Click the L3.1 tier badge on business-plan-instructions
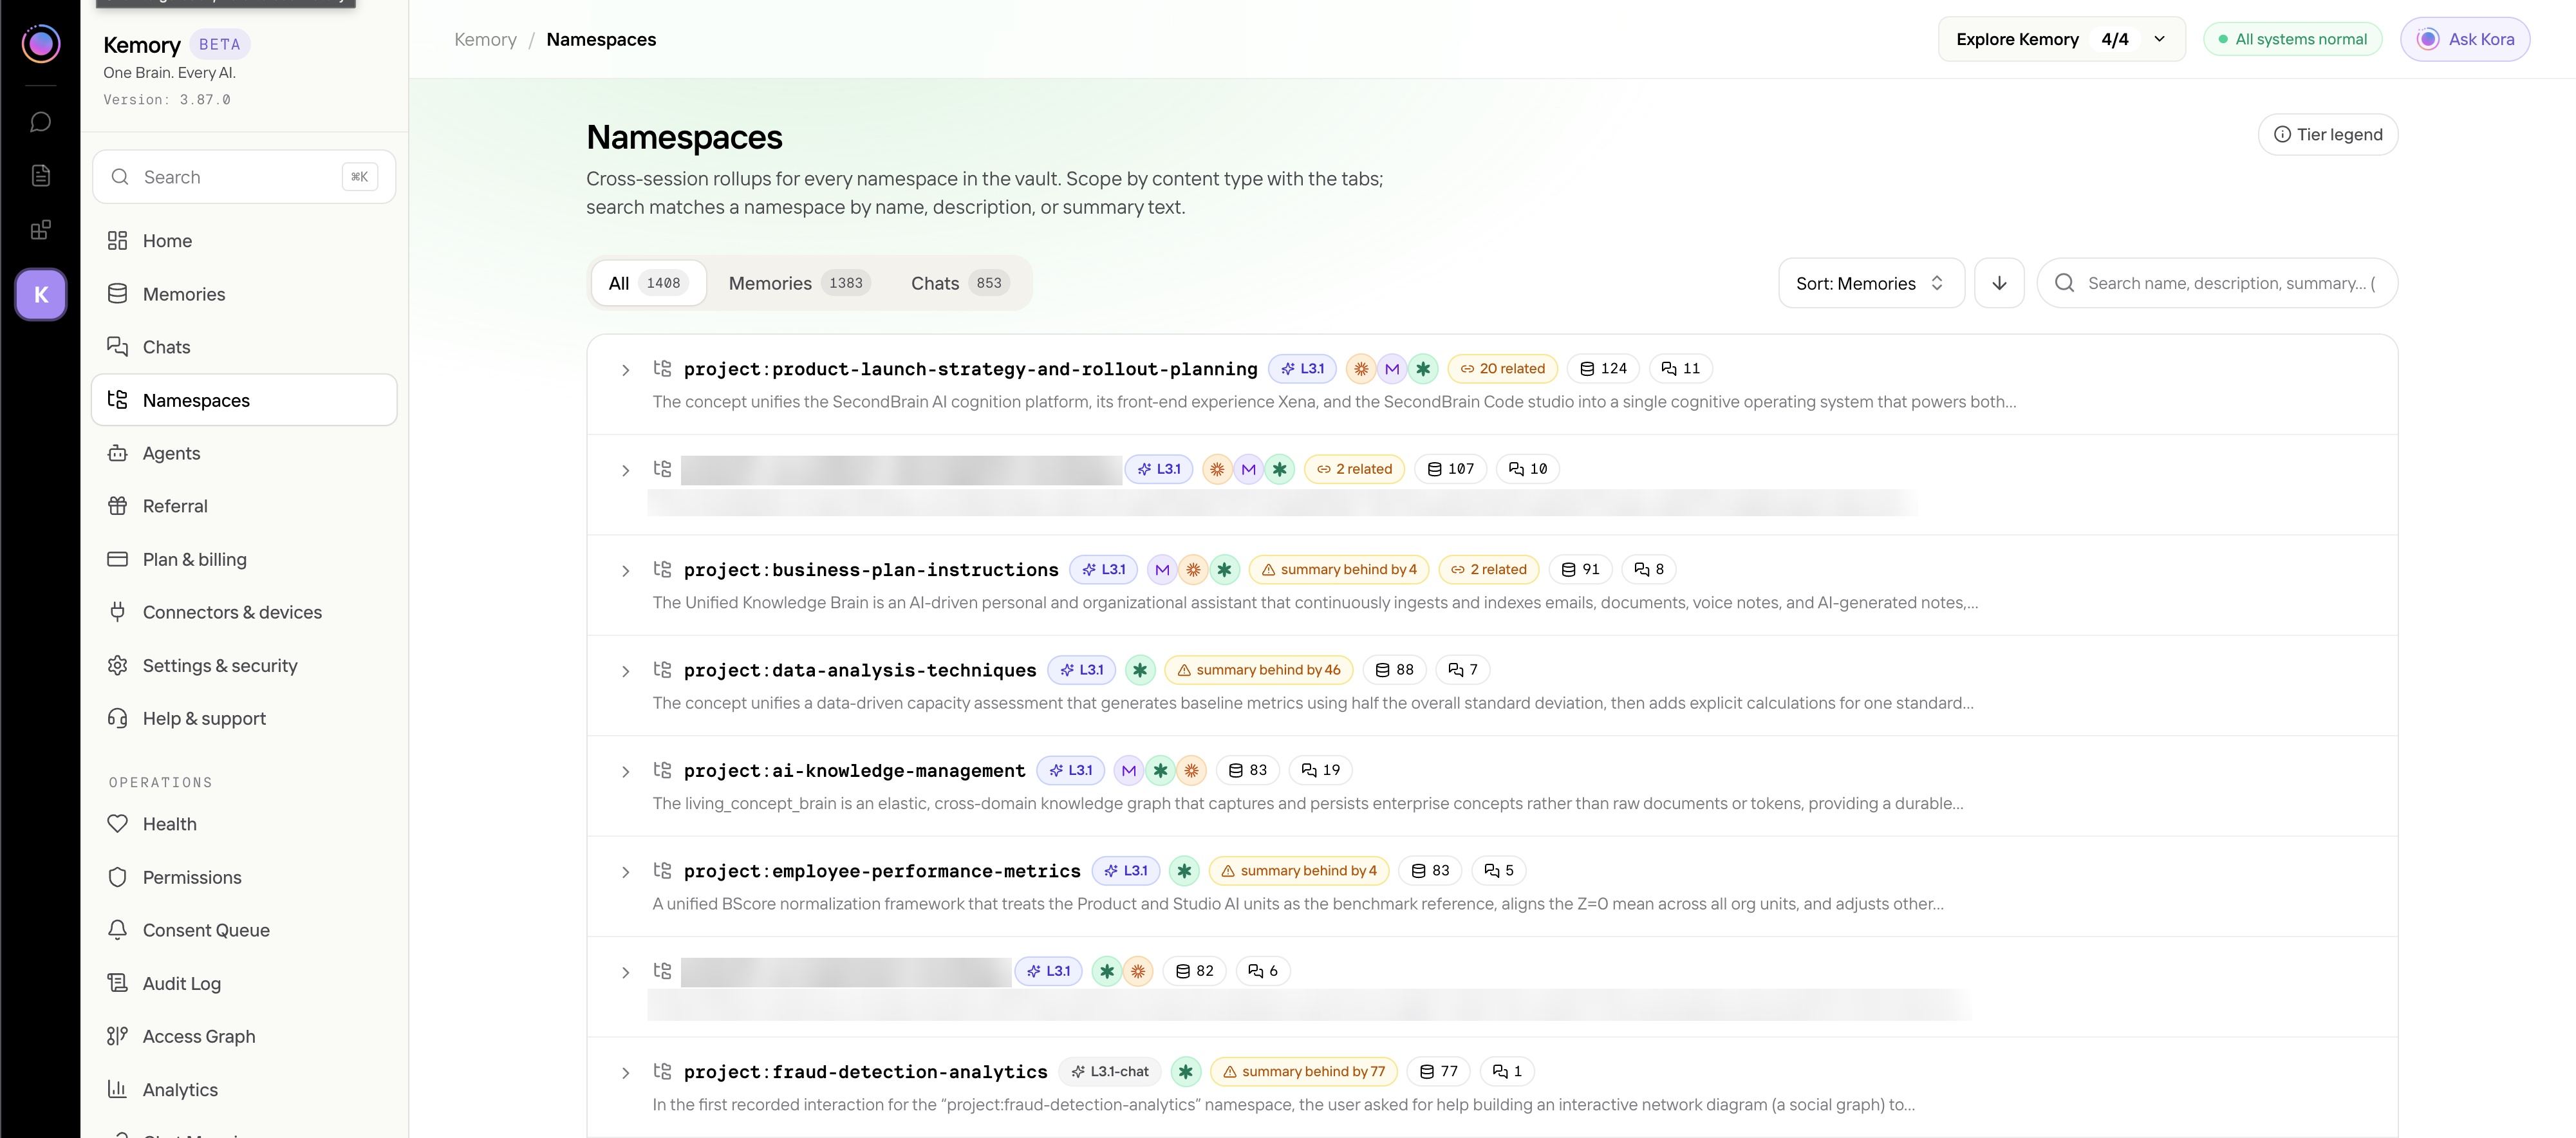 [x=1103, y=570]
